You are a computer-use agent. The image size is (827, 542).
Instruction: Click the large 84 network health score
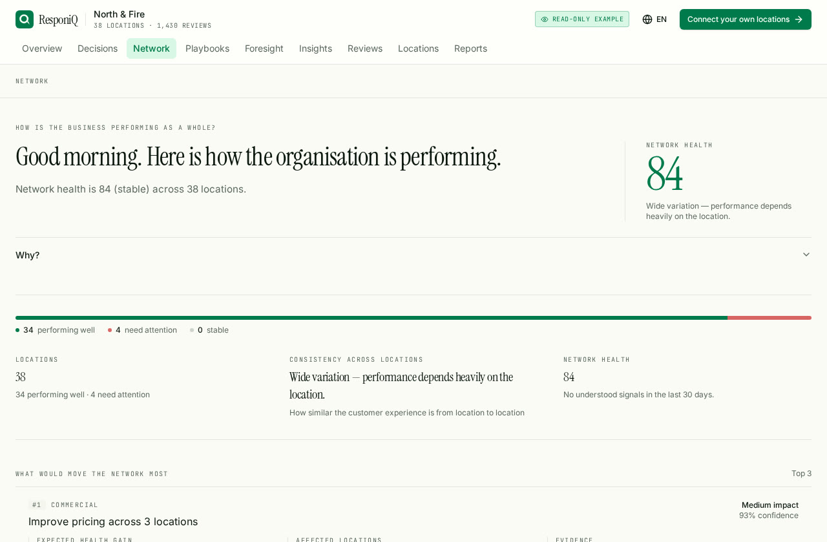pyautogui.click(x=665, y=174)
